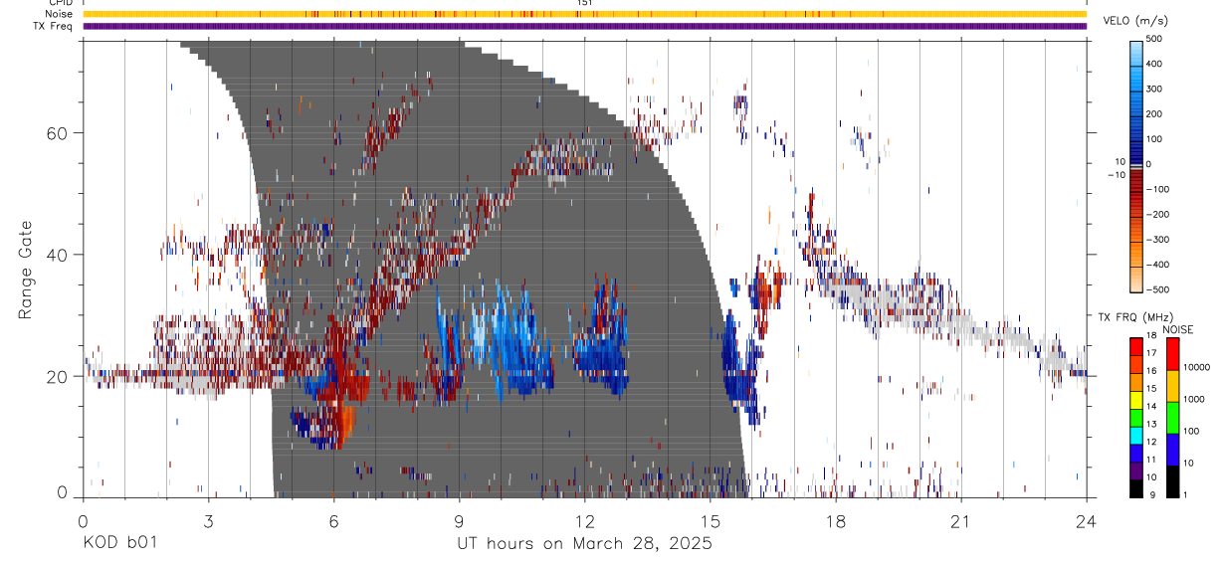This screenshot has height=564, width=1222.
Task: Click 'UT hours on March 28, 2025' label
Action: click(584, 544)
